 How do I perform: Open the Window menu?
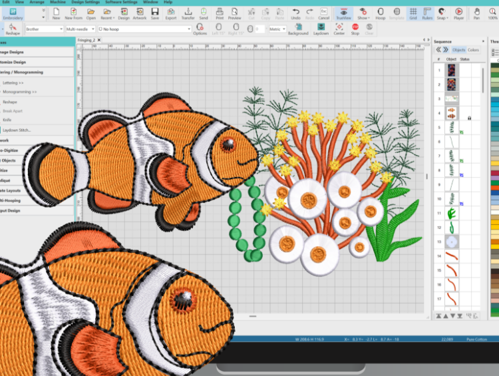click(x=150, y=2)
